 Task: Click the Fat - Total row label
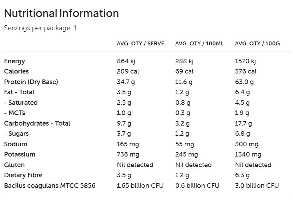pos(19,92)
